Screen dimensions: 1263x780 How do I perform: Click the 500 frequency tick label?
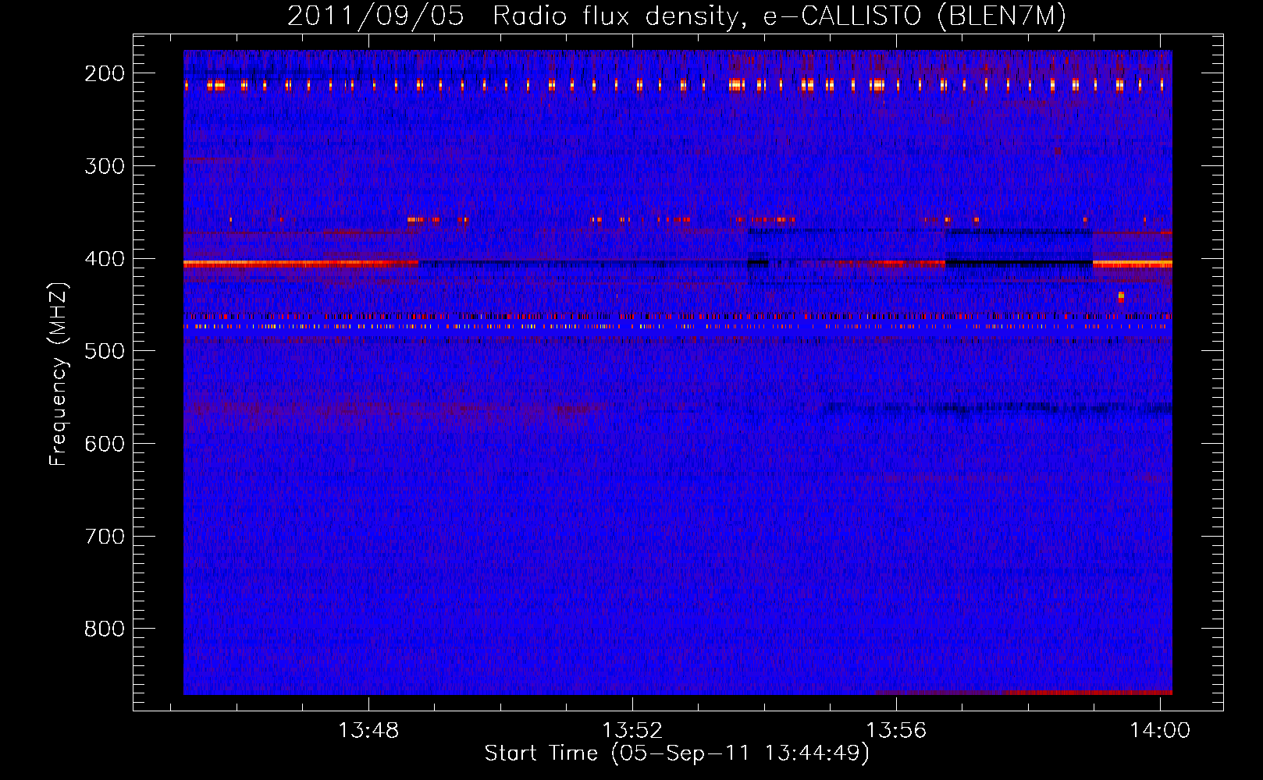[x=105, y=351]
